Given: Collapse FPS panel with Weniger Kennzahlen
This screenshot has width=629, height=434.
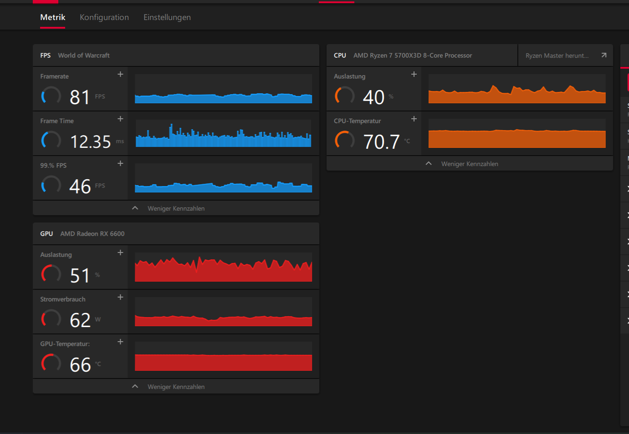Looking at the screenshot, I should [x=176, y=208].
